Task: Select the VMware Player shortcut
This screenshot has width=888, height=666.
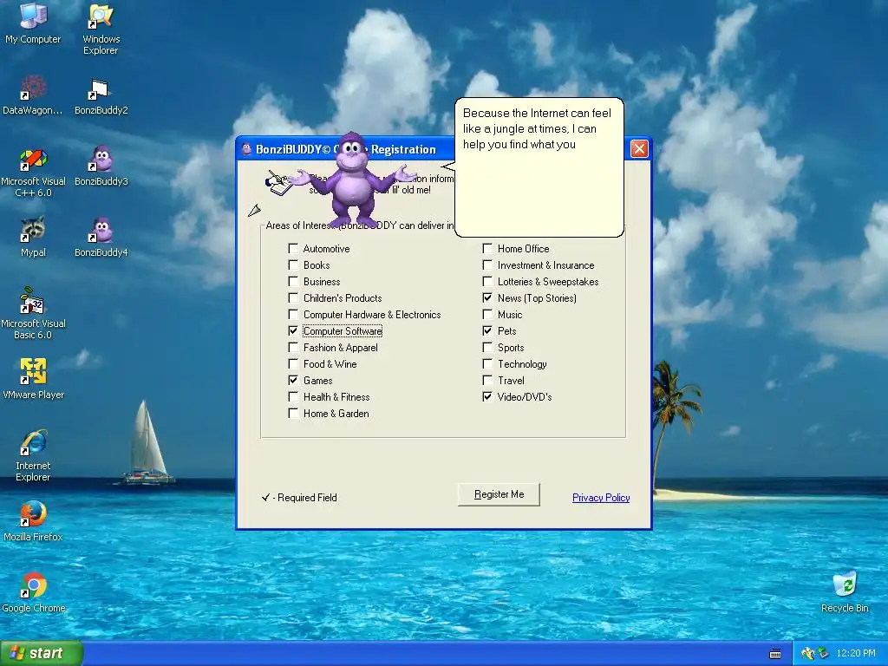Action: [x=33, y=378]
